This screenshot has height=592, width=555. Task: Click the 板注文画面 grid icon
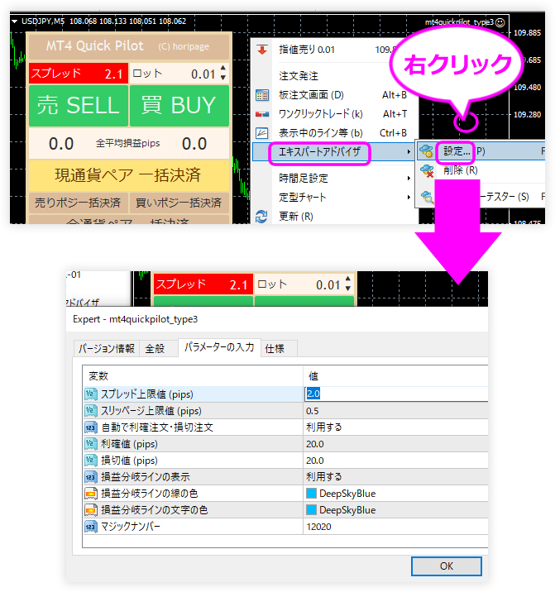(262, 95)
